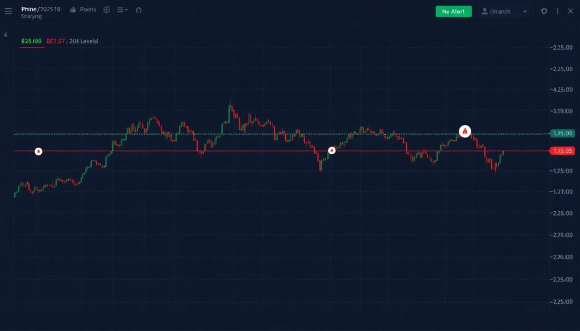Select the grid icon in the top toolbar

click(x=106, y=10)
